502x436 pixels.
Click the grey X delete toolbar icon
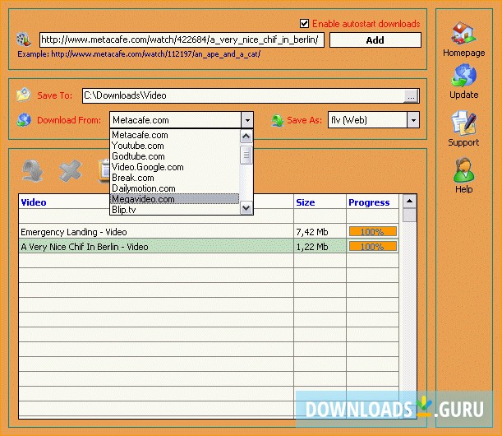(71, 171)
